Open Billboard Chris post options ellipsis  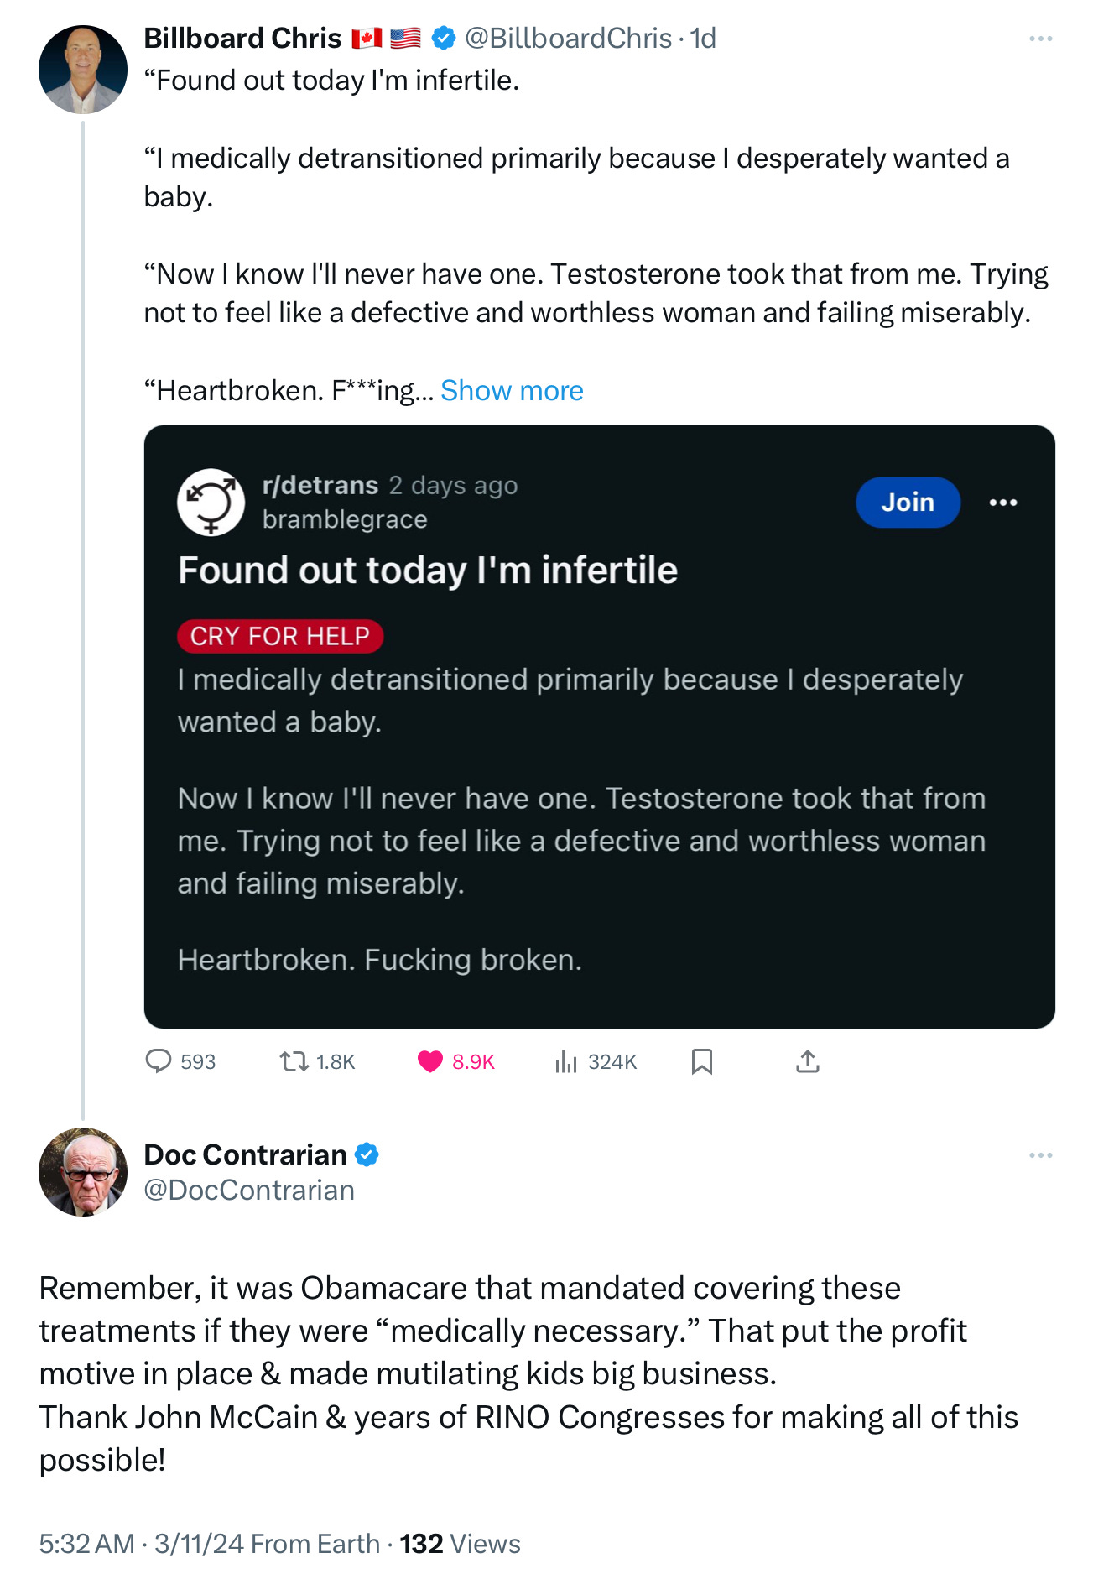[x=1040, y=39]
